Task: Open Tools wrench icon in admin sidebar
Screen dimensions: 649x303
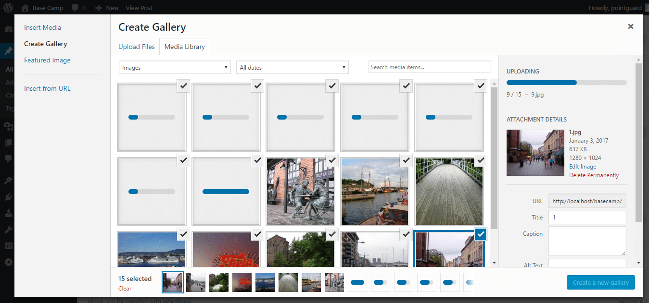Action: tap(8, 230)
